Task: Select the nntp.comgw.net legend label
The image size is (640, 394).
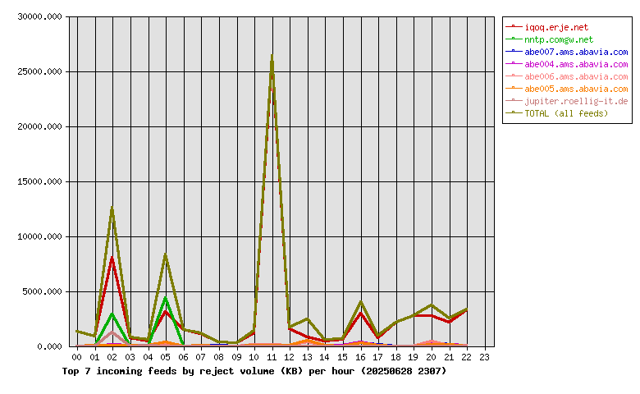Action: 559,39
